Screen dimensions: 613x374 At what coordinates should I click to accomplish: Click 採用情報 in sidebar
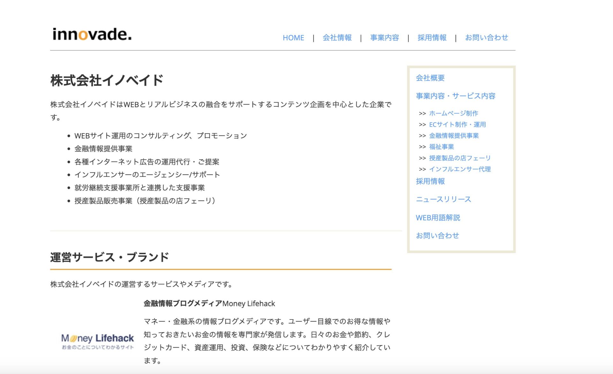[430, 181]
